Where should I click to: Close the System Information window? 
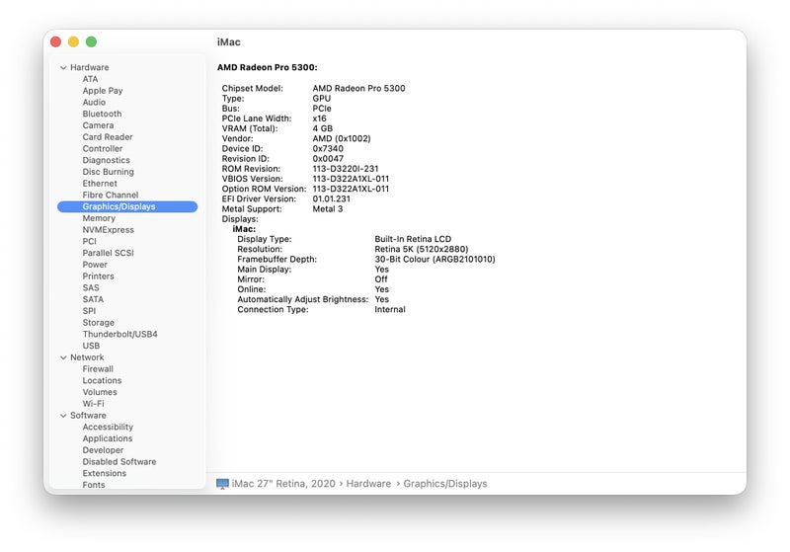(56, 41)
